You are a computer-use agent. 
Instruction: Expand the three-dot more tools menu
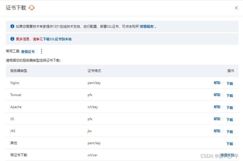coord(42,51)
